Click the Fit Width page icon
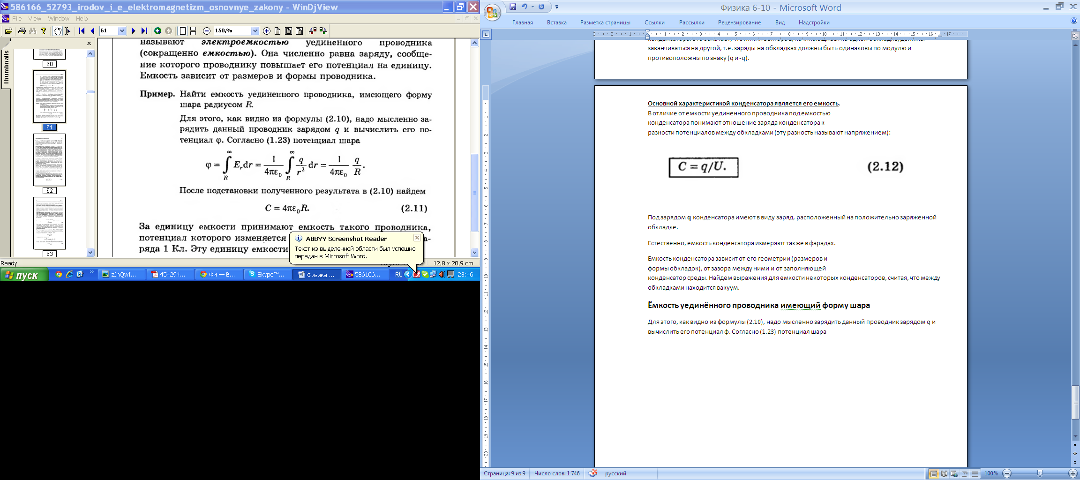Image resolution: width=1080 pixels, height=480 pixels. pyautogui.click(x=288, y=31)
